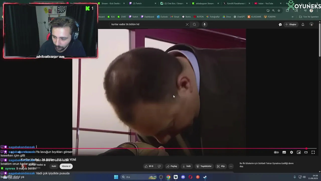Open taskbar volume control

click(x=304, y=177)
